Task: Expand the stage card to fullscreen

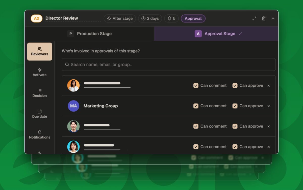Action: pyautogui.click(x=254, y=18)
